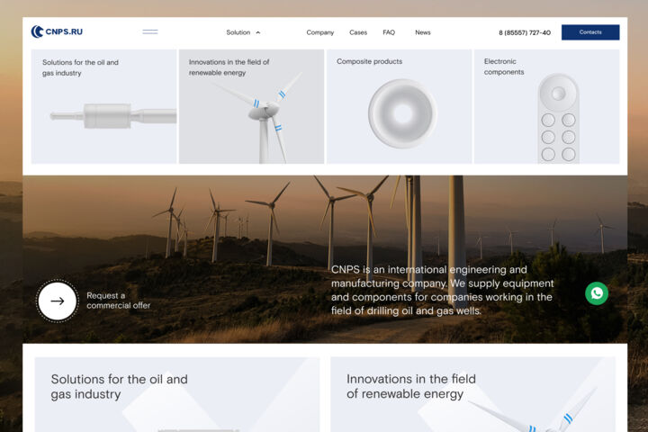Click the chevron next to Solution
The width and height of the screenshot is (648, 432).
point(258,32)
